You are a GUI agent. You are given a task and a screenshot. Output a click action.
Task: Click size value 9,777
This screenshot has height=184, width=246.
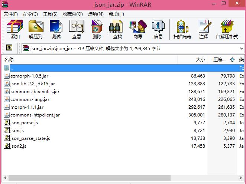[x=199, y=123]
